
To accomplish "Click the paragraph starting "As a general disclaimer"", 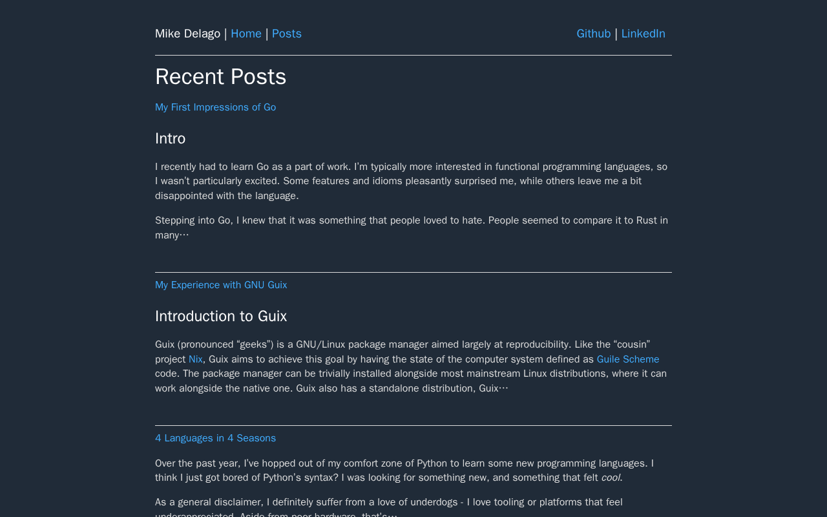I will coord(389,509).
